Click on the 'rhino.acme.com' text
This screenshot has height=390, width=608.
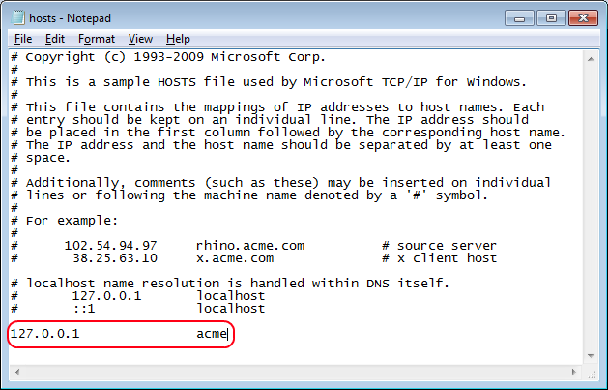[235, 246]
